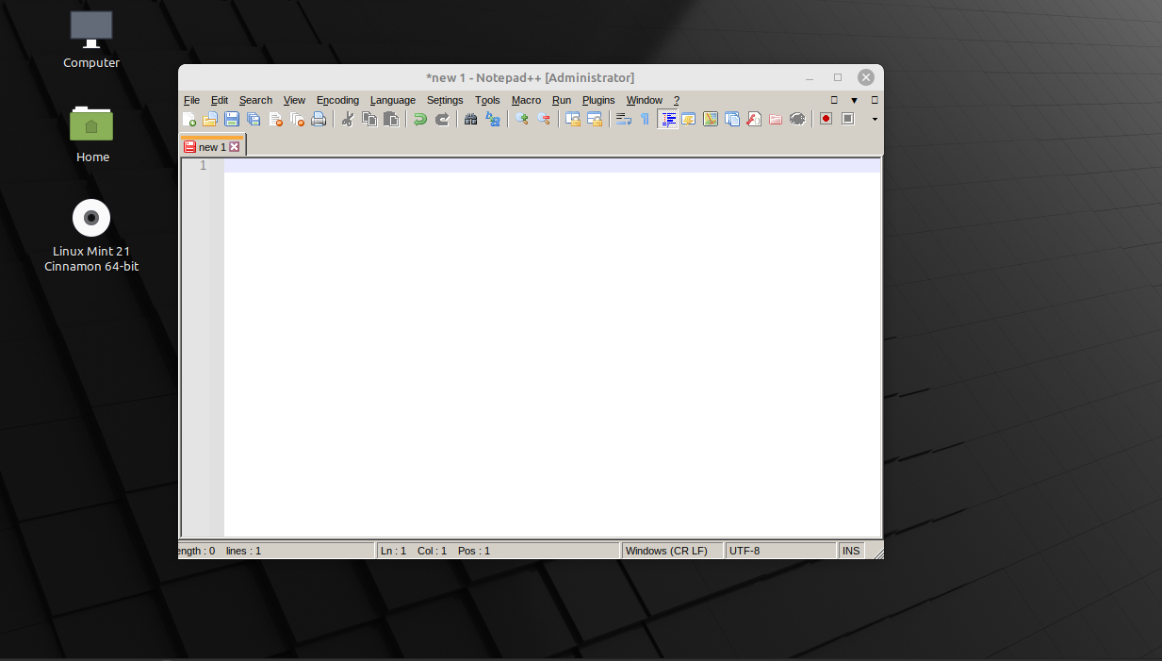The image size is (1162, 661).
Task: Undo using the green arrow icon
Action: (420, 119)
